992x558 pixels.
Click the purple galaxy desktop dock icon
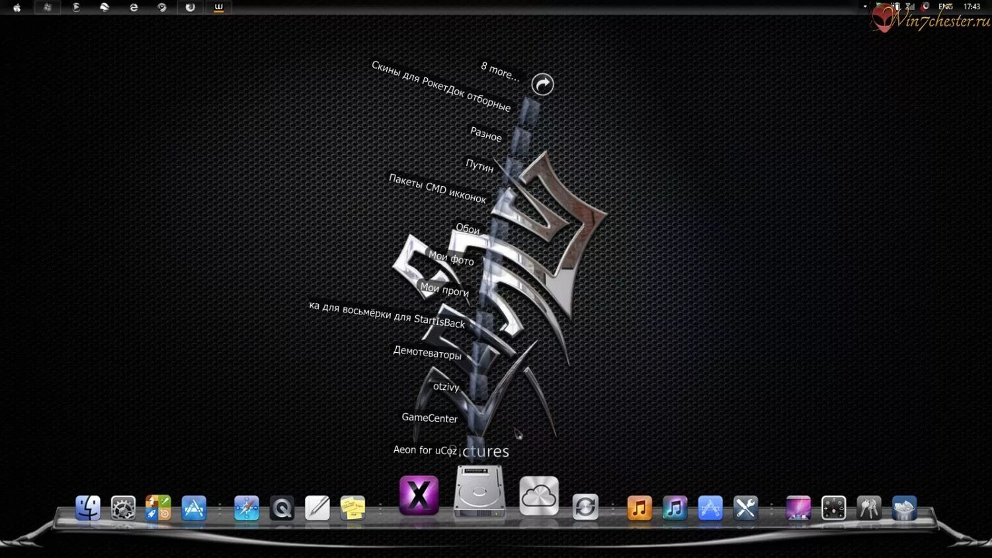[x=798, y=508]
